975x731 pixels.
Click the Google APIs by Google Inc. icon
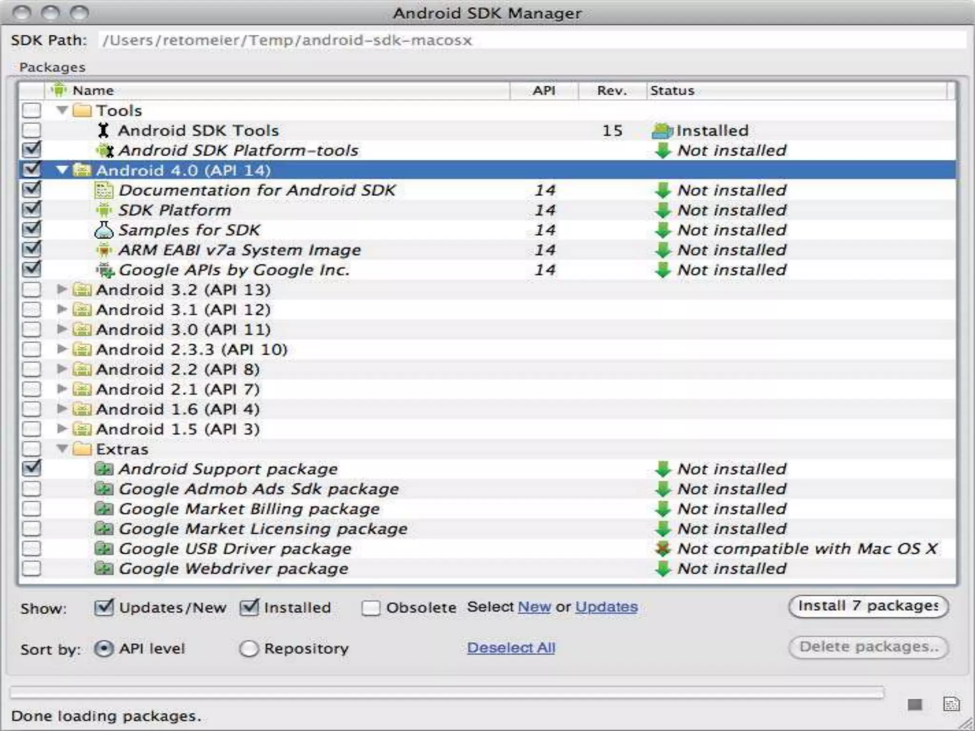[105, 270]
